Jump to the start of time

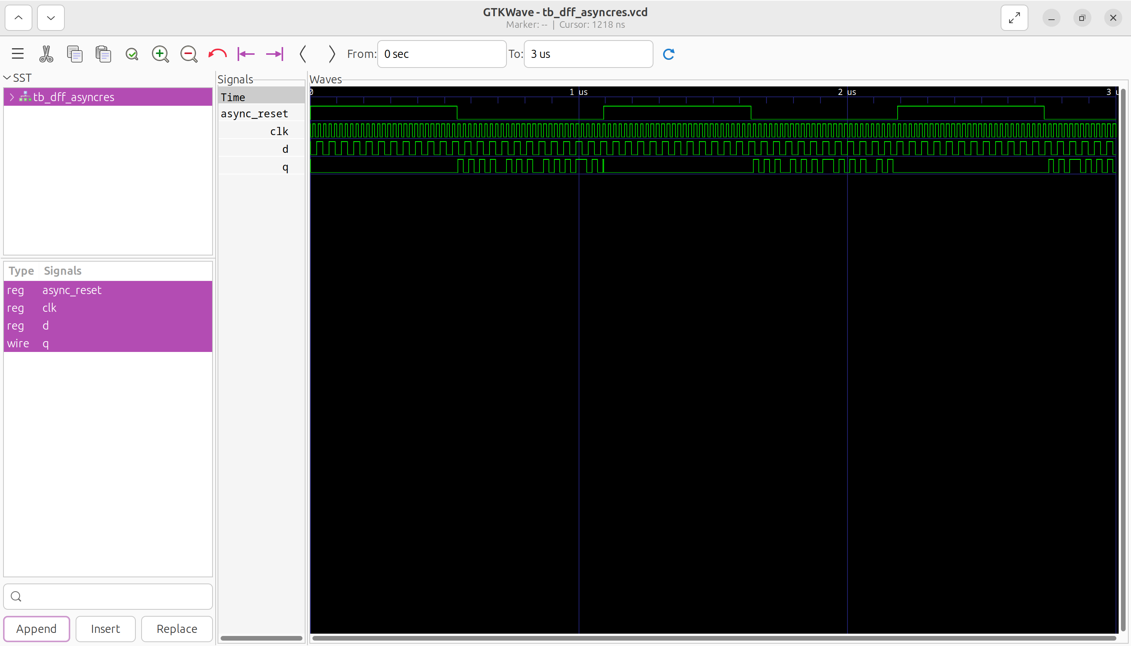point(246,54)
